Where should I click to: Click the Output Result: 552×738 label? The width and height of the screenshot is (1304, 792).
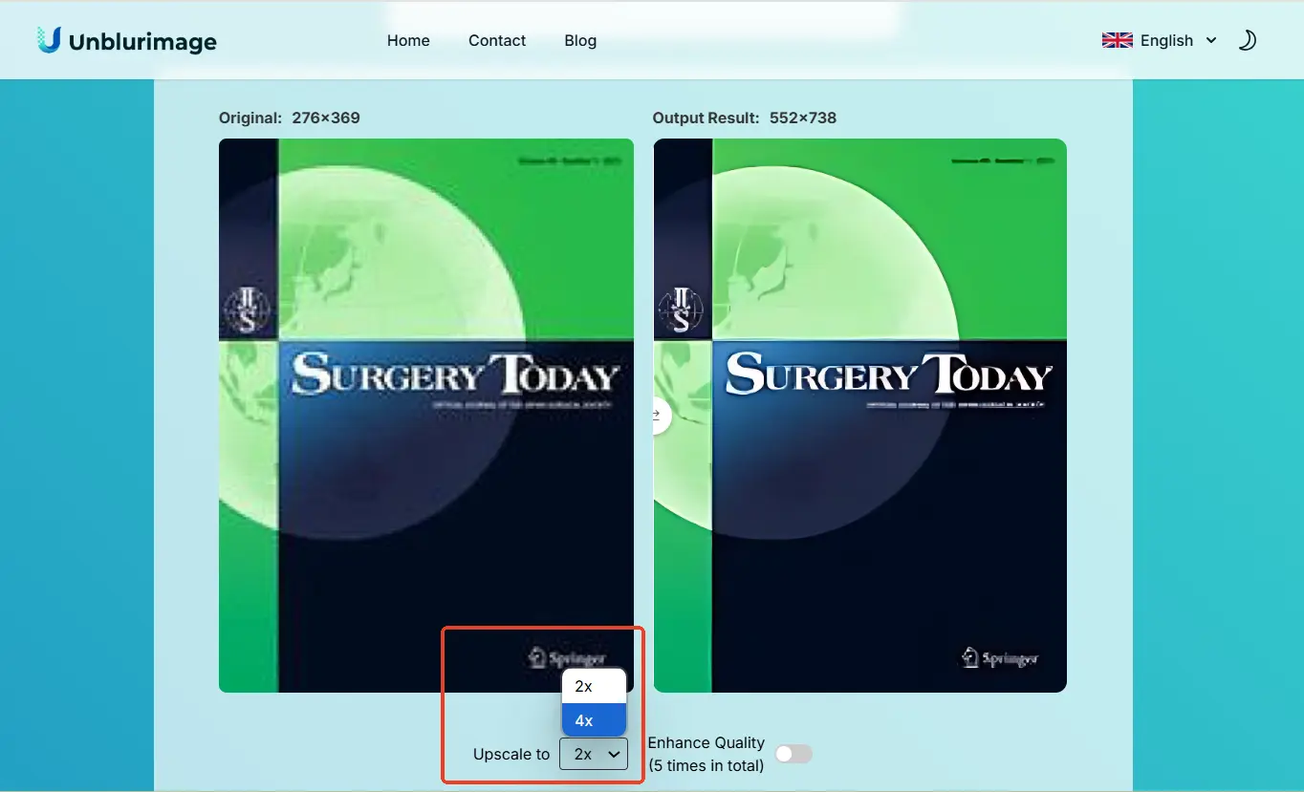pyautogui.click(x=745, y=118)
